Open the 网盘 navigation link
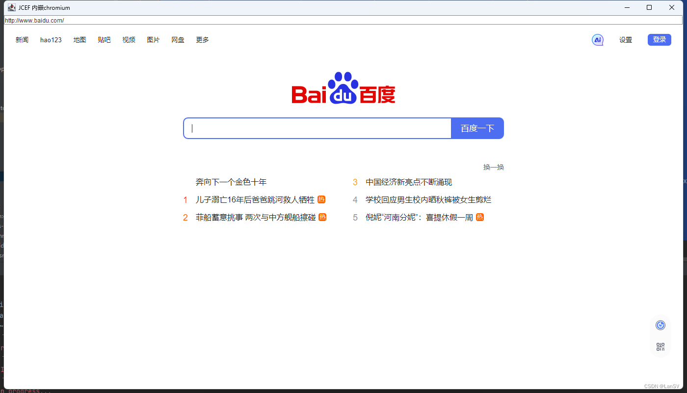The height and width of the screenshot is (393, 687). click(x=178, y=40)
